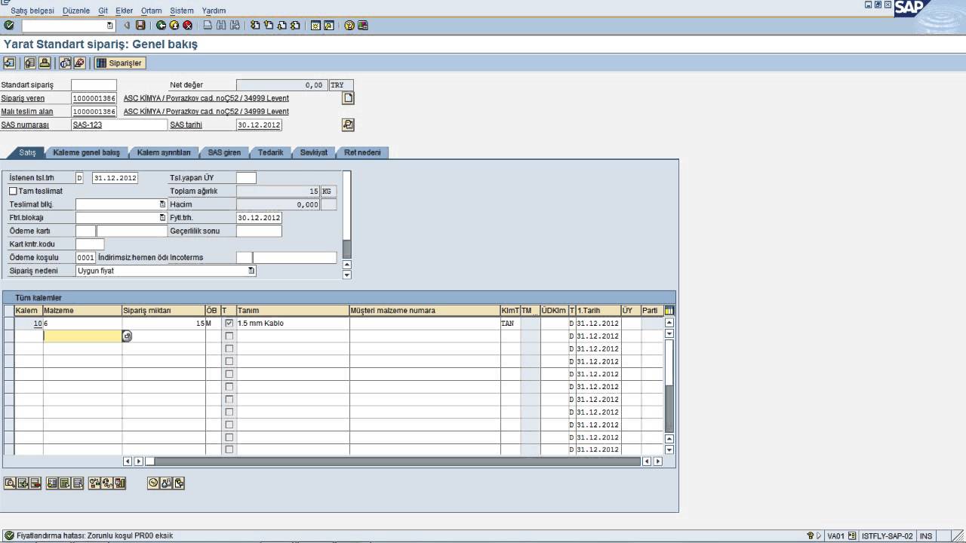Open the Ekler menu
The width and height of the screenshot is (966, 543).
click(124, 11)
